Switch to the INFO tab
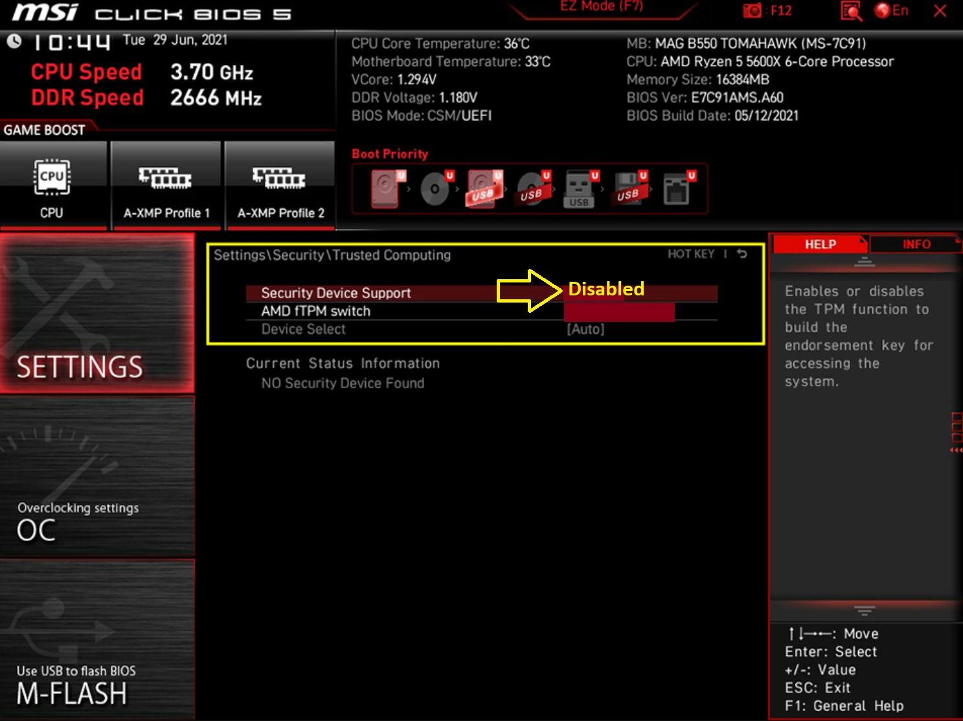This screenshot has width=963, height=721. pos(916,244)
